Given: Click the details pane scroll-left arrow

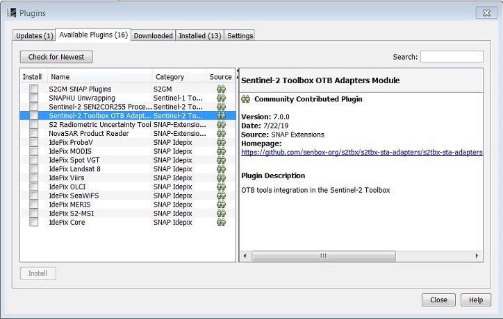Looking at the screenshot, I should click(245, 256).
